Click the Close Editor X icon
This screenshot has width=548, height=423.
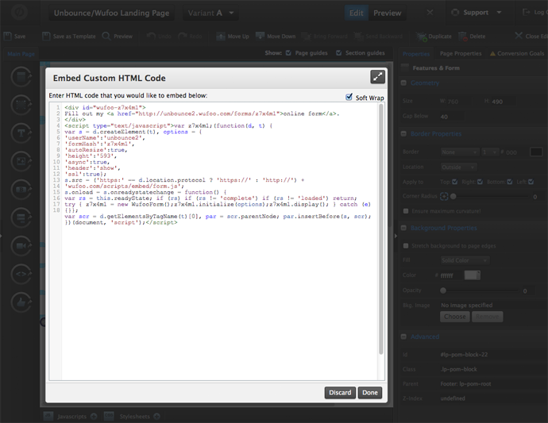[x=519, y=36]
